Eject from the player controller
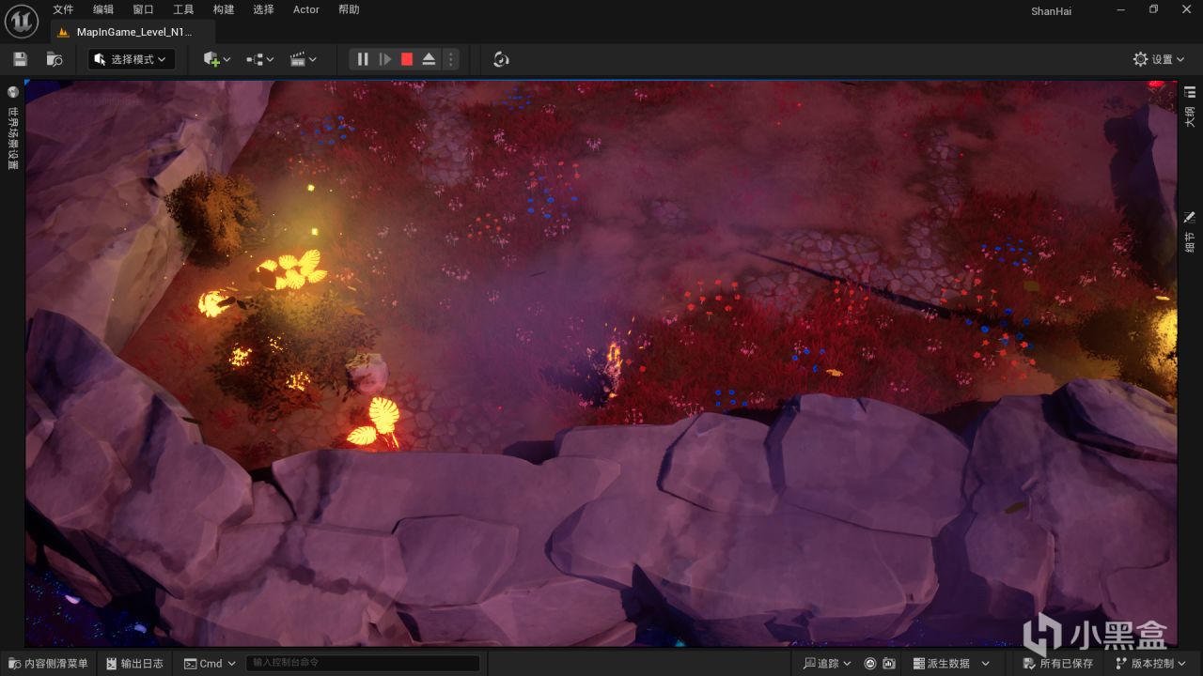The width and height of the screenshot is (1203, 676). [x=429, y=59]
